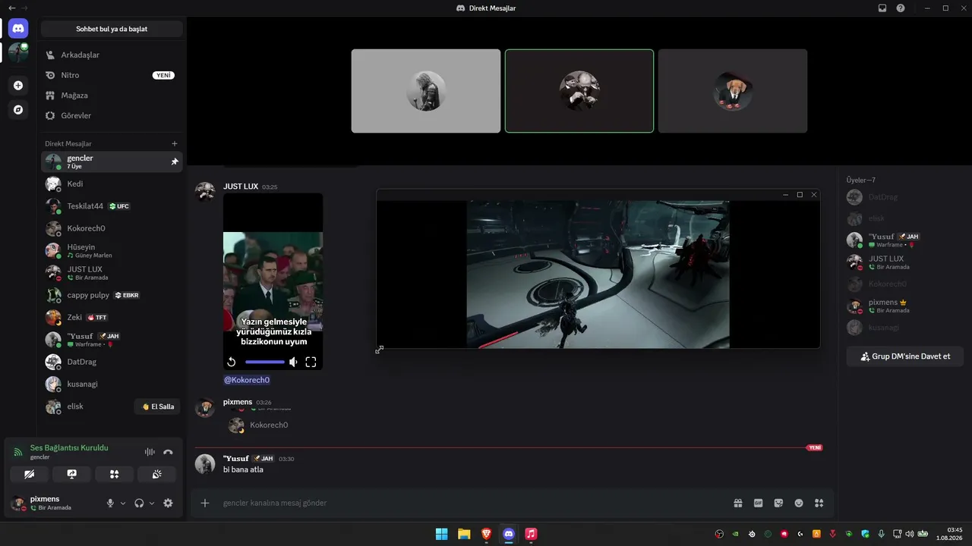The width and height of the screenshot is (972, 546).
Task: Mute the video's volume icon
Action: coord(293,362)
